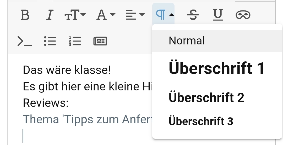
Task: Toggle italic text formatting
Action: point(49,15)
